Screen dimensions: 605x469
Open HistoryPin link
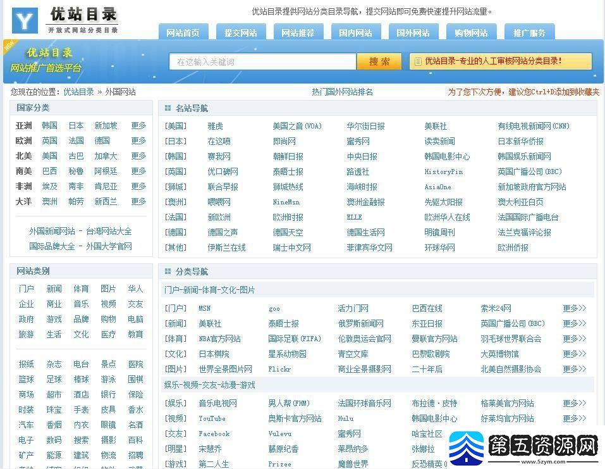pos(444,172)
